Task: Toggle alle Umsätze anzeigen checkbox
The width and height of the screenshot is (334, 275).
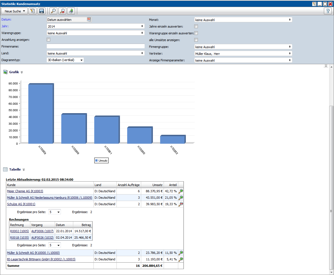Action: (196, 40)
